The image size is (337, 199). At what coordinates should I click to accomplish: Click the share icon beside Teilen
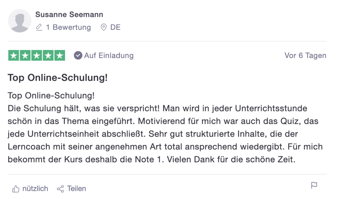(x=61, y=188)
